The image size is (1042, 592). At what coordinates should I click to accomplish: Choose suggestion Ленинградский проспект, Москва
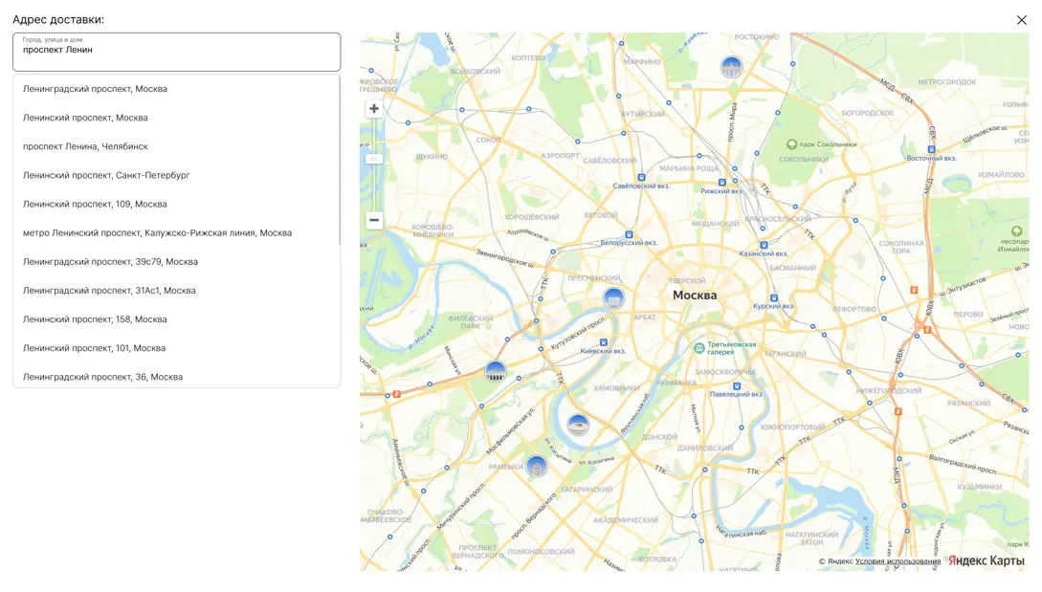click(95, 89)
